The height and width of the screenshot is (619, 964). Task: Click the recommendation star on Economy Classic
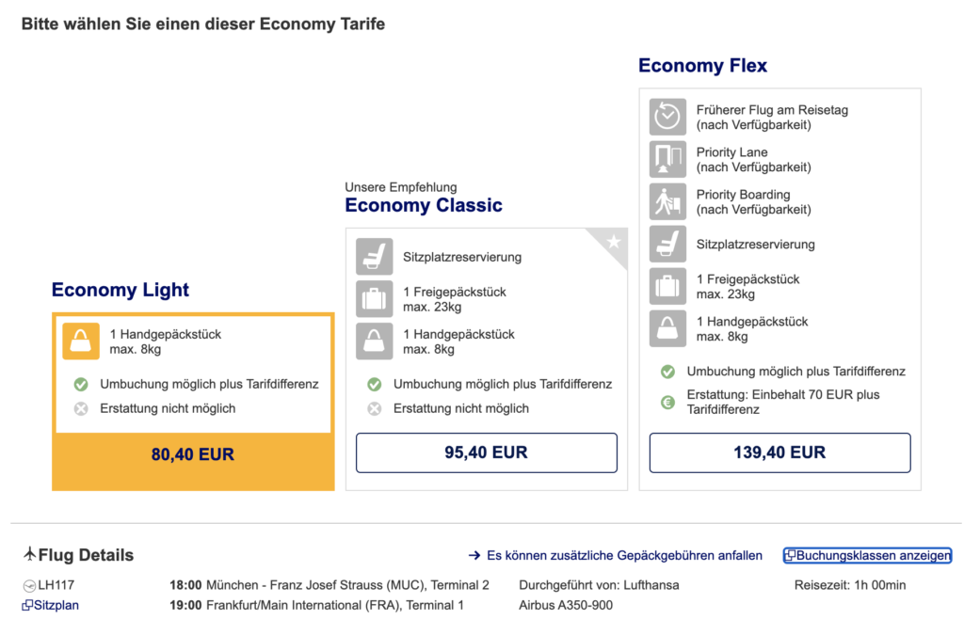[614, 242]
